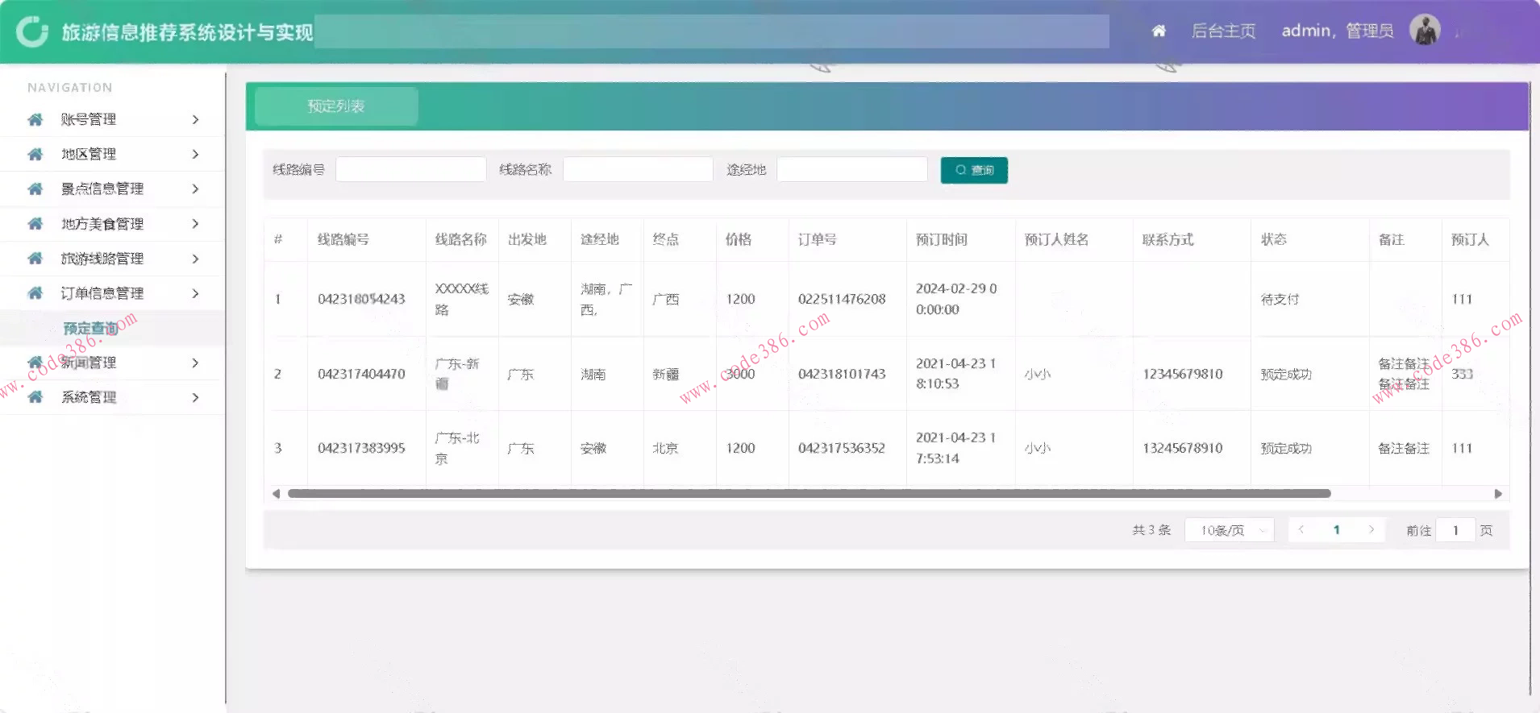Image resolution: width=1540 pixels, height=713 pixels.
Task: Click the 新闻管理 house icon
Action: click(x=35, y=362)
